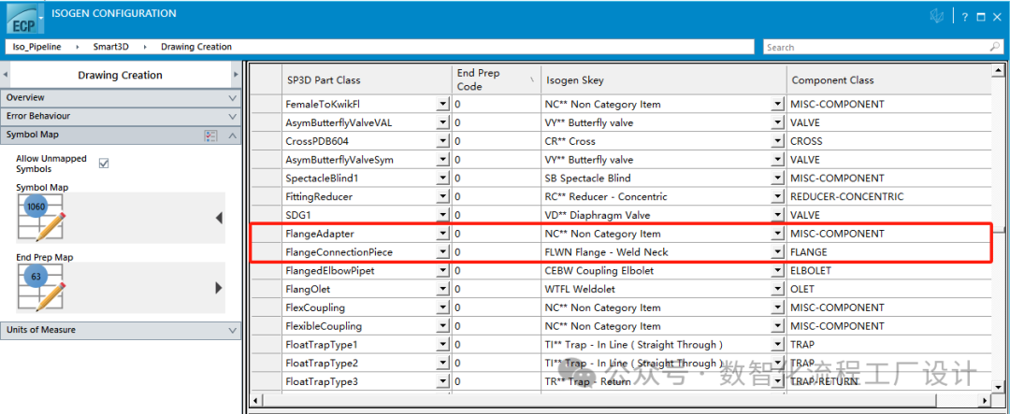
Task: Click the ELBOLET component class cell
Action: click(x=889, y=271)
